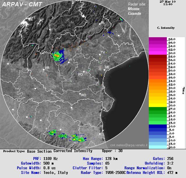The image size is (186, 178).
Task: Click the 10.0 dBZ dark blue swatch
Action: 158,126
